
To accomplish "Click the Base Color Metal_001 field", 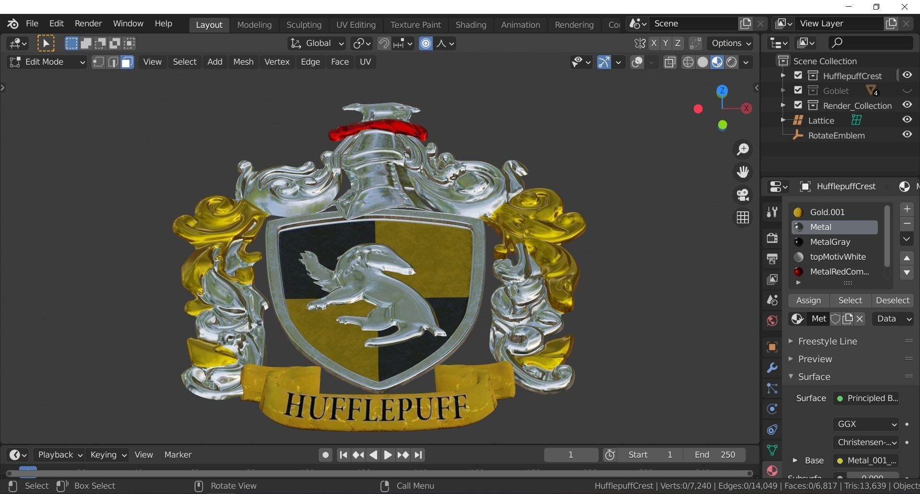I will 865,461.
